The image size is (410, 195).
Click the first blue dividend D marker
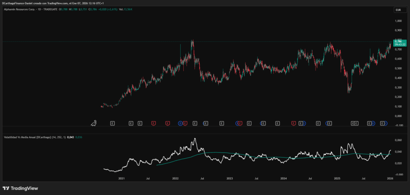pyautogui.click(x=181, y=123)
